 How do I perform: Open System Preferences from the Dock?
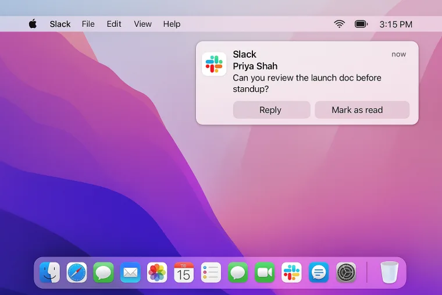tap(346, 272)
